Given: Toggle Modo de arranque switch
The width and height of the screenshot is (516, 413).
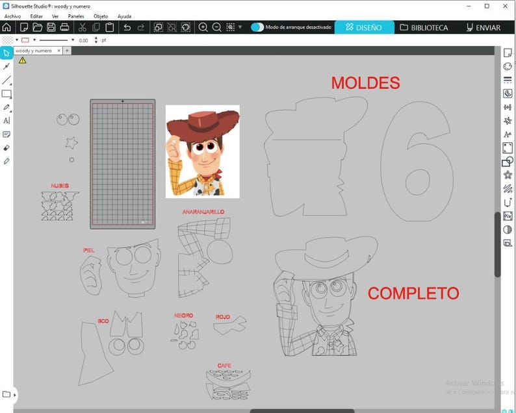Looking at the screenshot, I should (257, 27).
